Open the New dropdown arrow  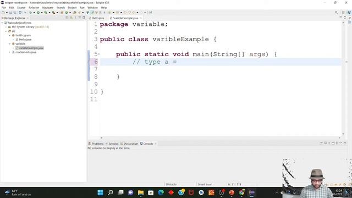pos(7,13)
